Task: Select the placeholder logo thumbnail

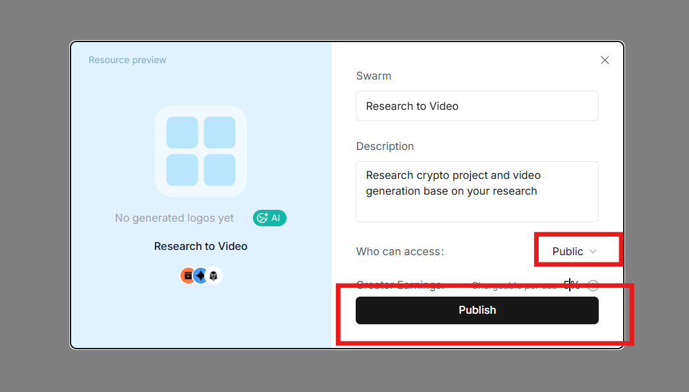Action: [x=201, y=151]
